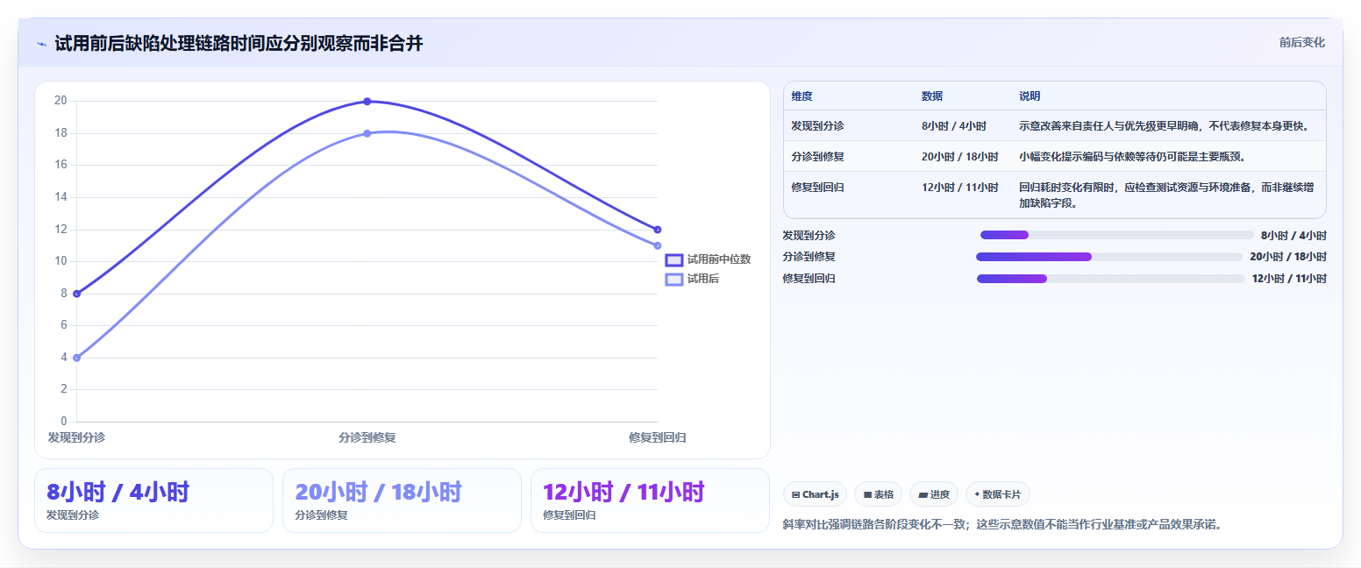The width and height of the screenshot is (1361, 568).
Task: Click the 分诊到修复 progress bar
Action: pos(1109,257)
